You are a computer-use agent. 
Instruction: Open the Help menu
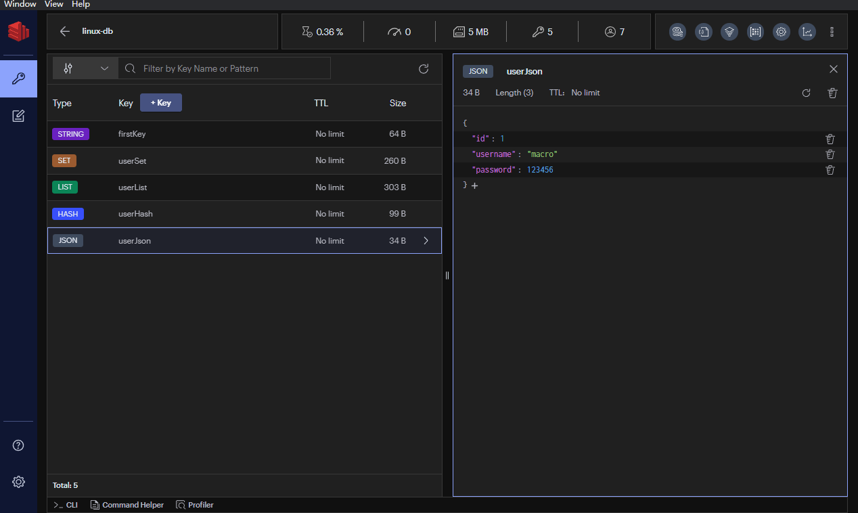[81, 4]
